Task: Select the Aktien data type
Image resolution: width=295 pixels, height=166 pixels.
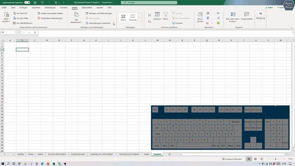Action: coord(123,18)
